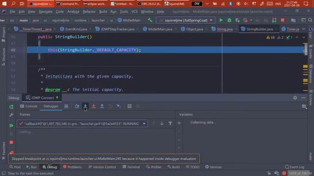Switch to Command Prompt in the taskbar
314x176 pixels.
[68, 3]
